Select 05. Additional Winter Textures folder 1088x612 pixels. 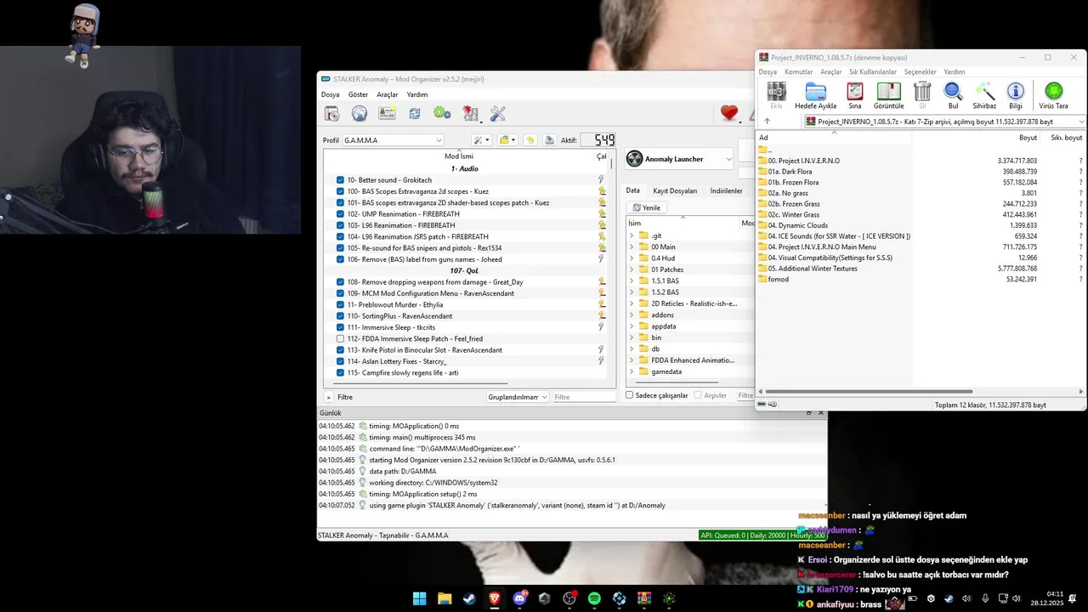point(813,269)
